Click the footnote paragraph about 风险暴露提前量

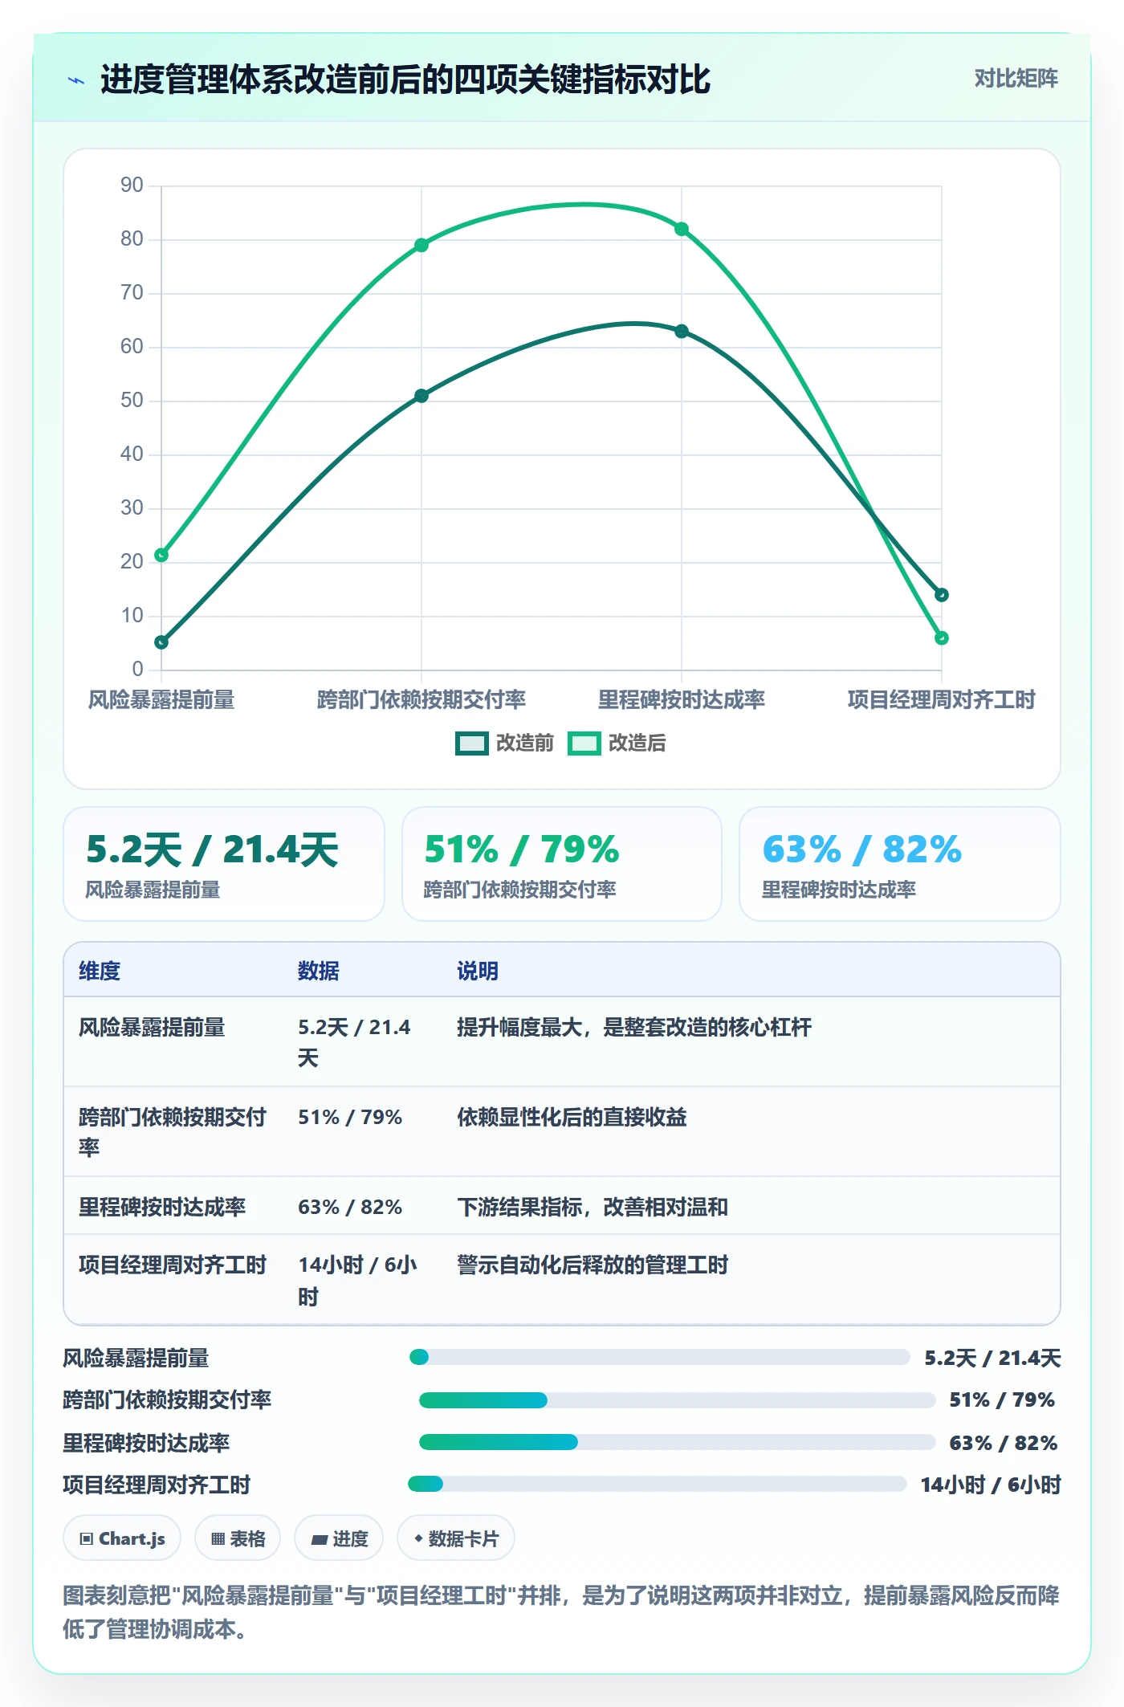pos(561,1611)
